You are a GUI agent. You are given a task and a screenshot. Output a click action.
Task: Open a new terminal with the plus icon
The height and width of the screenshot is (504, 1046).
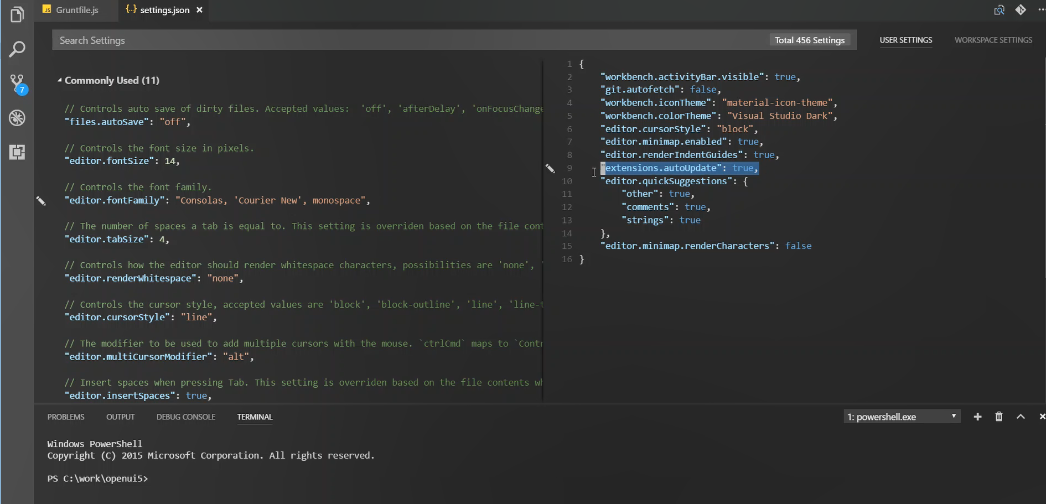click(977, 417)
